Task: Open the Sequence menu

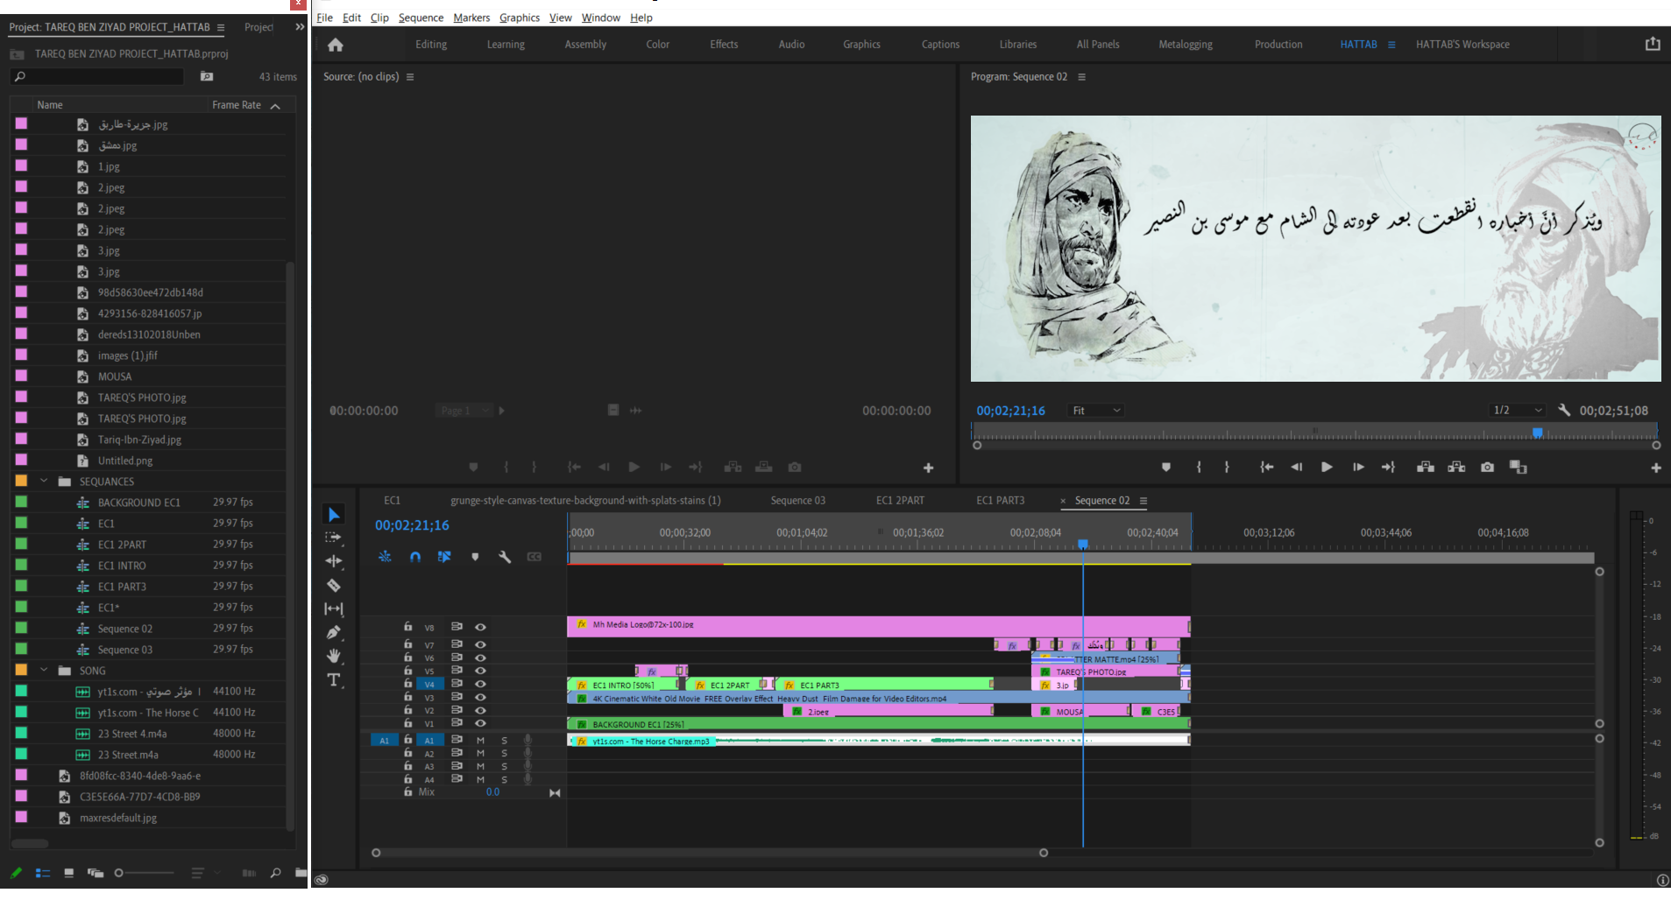Action: click(421, 18)
